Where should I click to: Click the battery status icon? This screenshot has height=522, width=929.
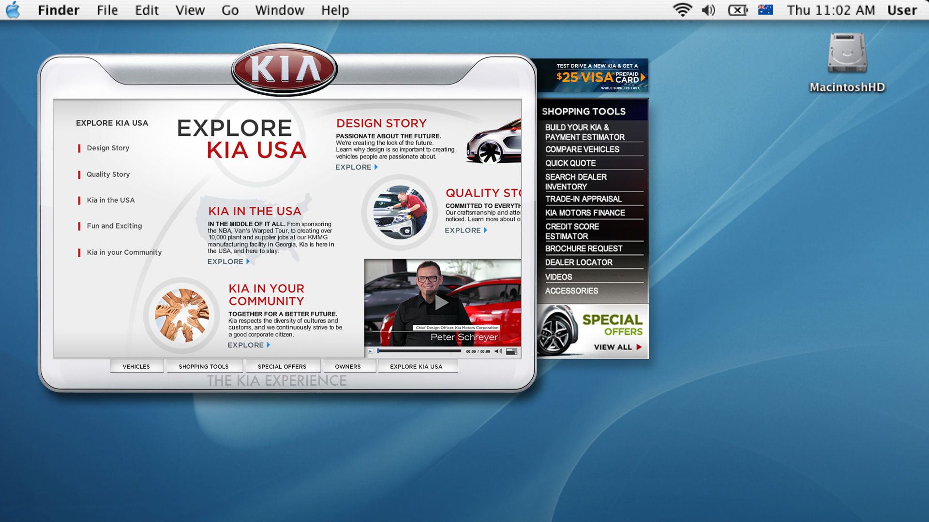(738, 10)
